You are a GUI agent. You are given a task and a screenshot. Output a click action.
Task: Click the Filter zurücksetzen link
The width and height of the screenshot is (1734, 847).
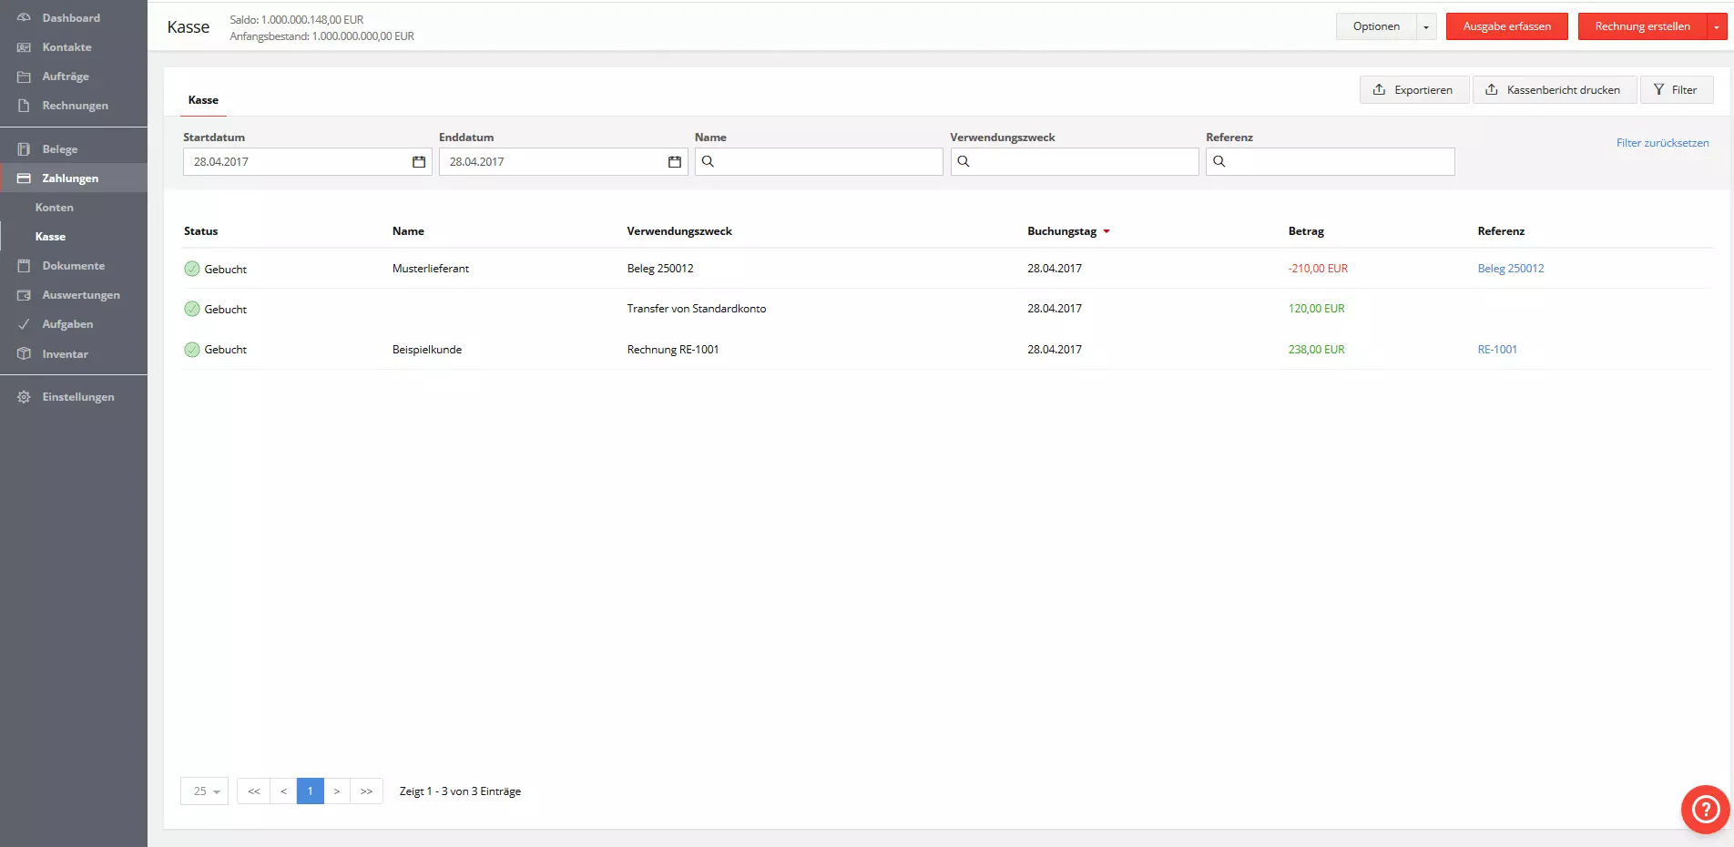[1662, 143]
